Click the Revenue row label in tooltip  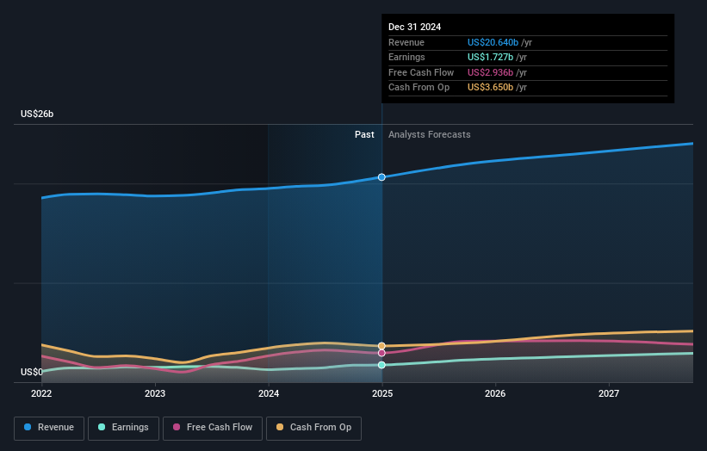tap(406, 42)
